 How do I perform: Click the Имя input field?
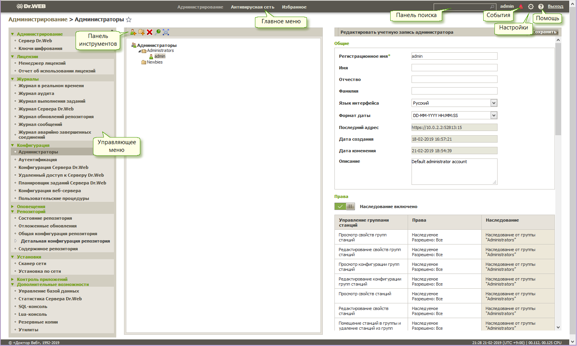pos(454,68)
